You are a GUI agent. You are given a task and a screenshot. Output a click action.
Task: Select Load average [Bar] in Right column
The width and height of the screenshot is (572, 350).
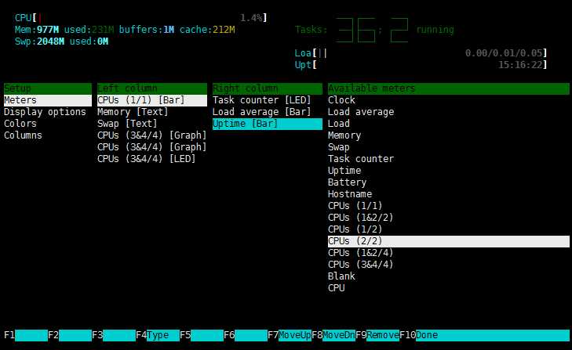(x=261, y=112)
